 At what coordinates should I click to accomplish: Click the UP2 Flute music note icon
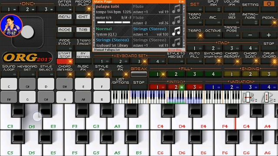(176, 20)
